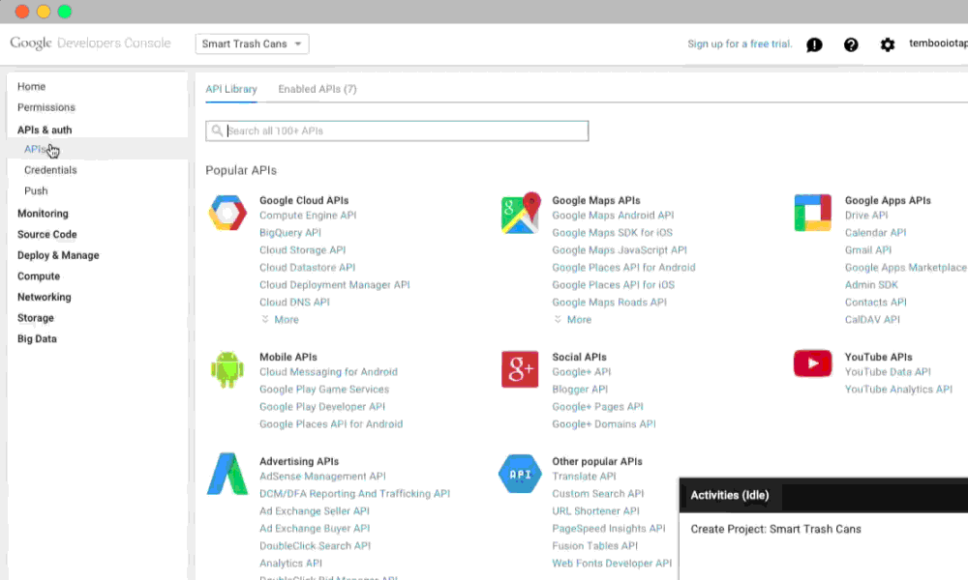Open Push in the sidebar
The width and height of the screenshot is (968, 580).
tap(36, 191)
